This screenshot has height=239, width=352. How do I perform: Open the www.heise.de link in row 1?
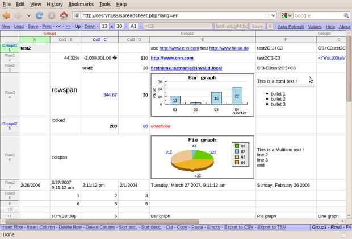(x=229, y=48)
